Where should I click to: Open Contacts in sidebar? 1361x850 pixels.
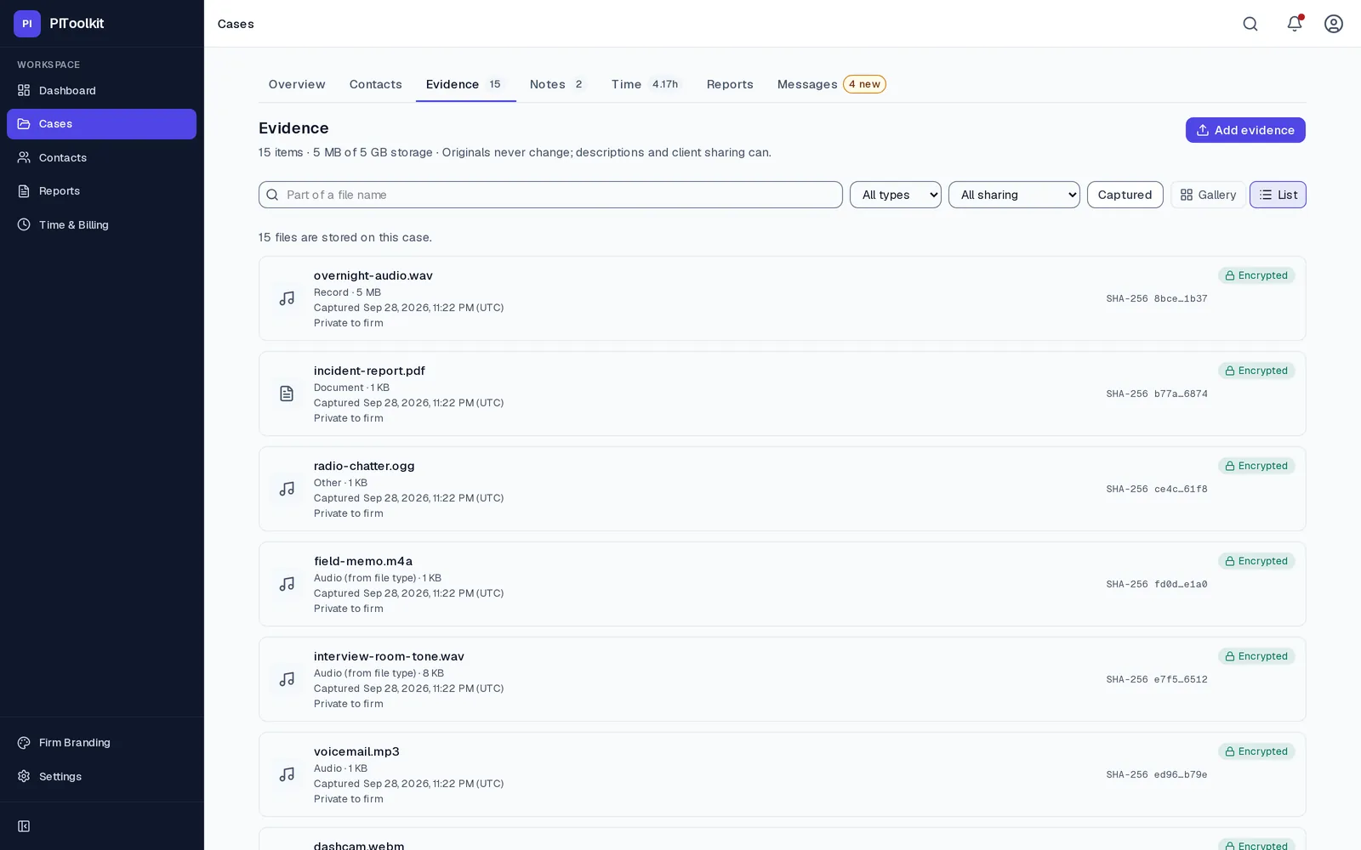pos(101,157)
